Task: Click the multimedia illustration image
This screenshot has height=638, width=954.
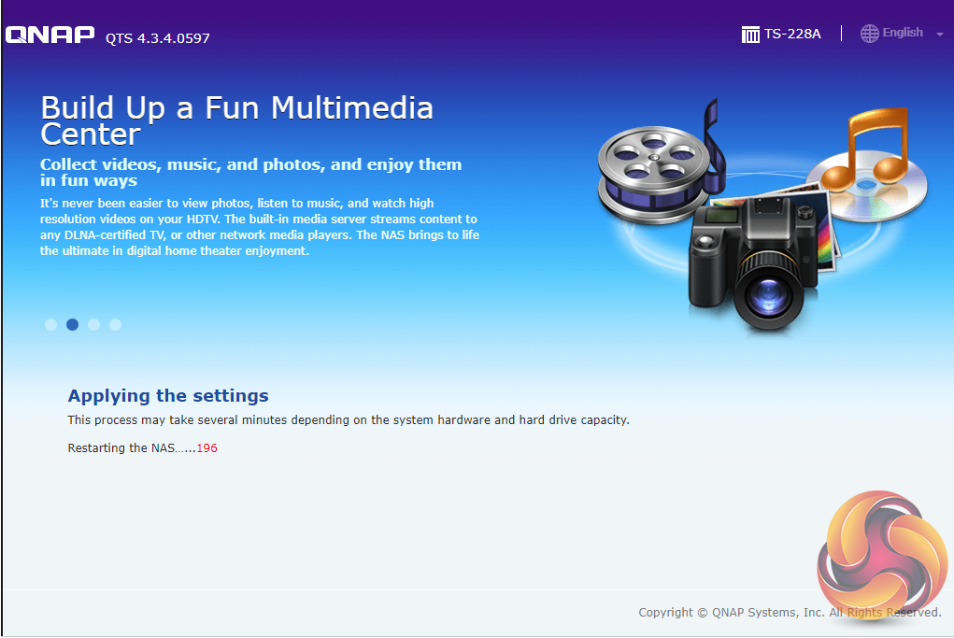Action: point(762,216)
